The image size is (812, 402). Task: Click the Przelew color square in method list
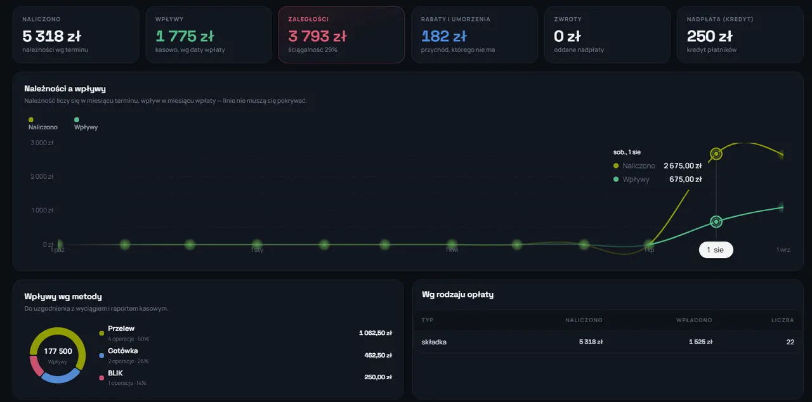point(101,333)
